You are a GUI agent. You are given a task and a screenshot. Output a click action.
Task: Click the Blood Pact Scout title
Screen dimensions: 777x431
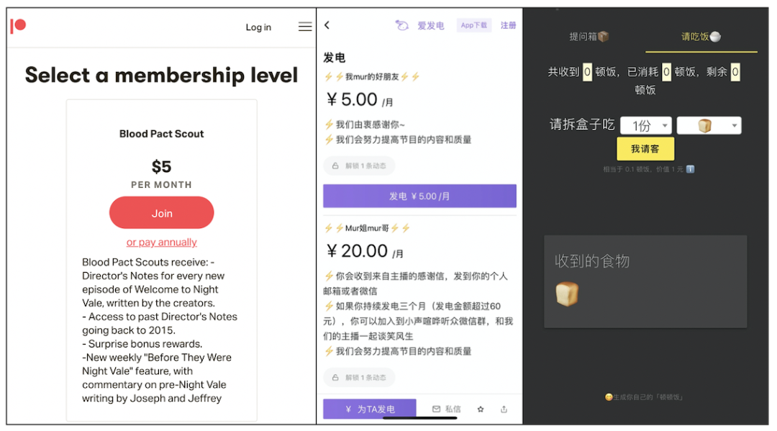(x=162, y=134)
